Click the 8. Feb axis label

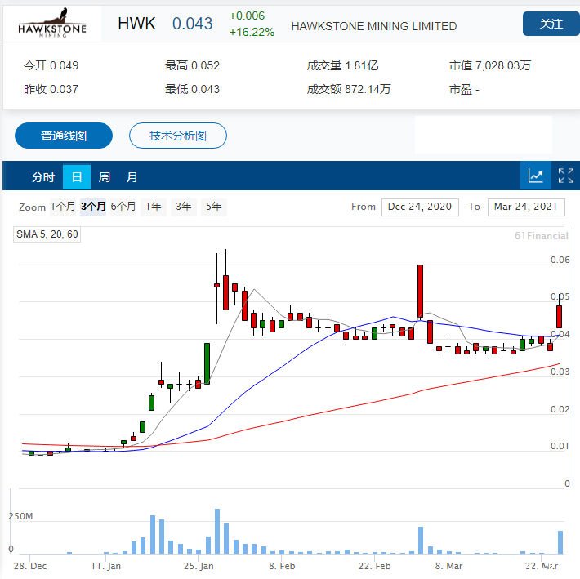[x=282, y=566]
